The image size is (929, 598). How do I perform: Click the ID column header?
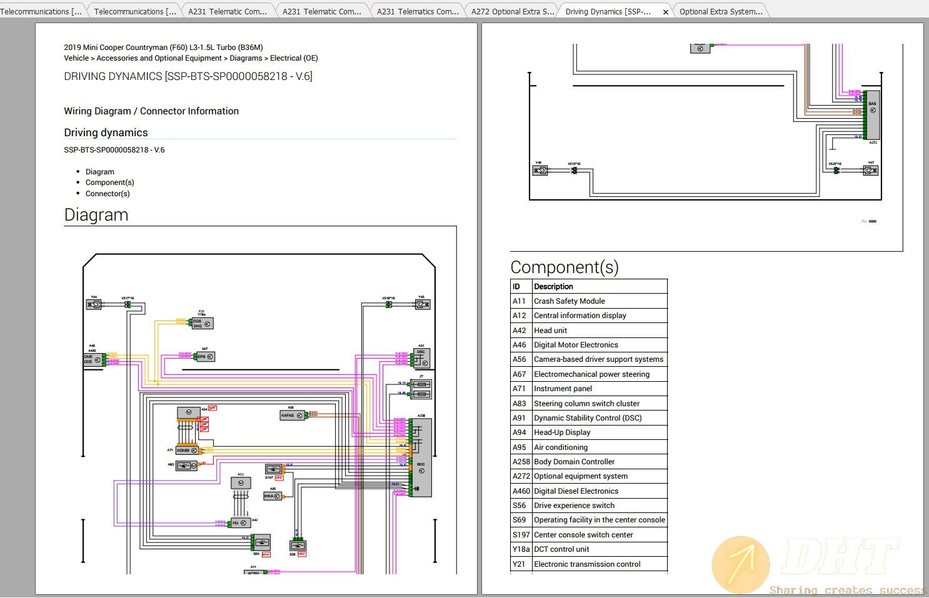(521, 287)
